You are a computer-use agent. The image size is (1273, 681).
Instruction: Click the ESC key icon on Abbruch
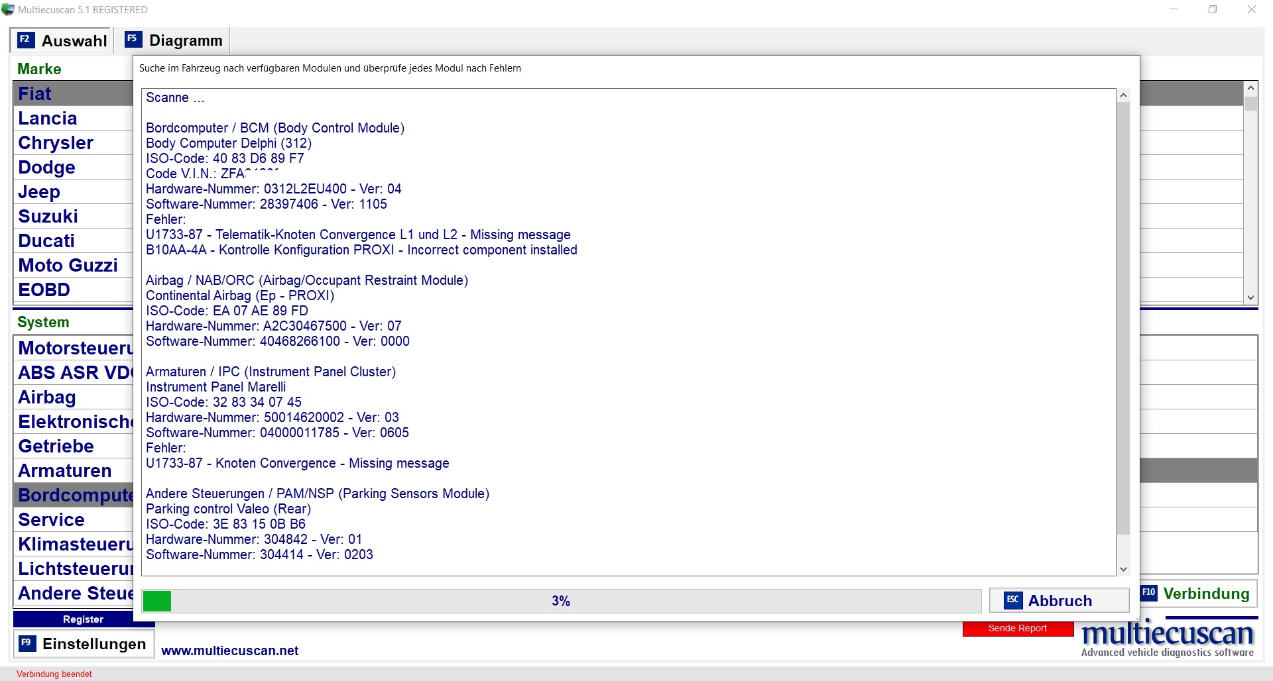pyautogui.click(x=1012, y=600)
